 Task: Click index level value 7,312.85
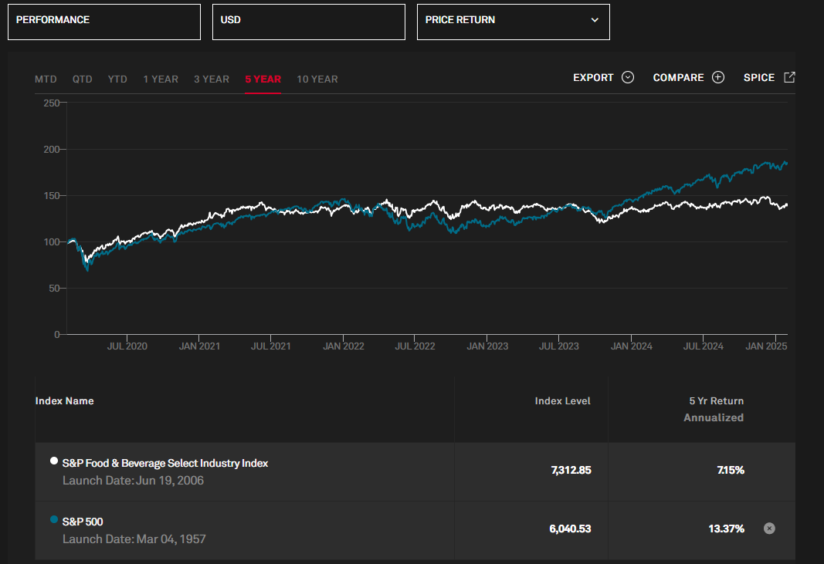[571, 470]
